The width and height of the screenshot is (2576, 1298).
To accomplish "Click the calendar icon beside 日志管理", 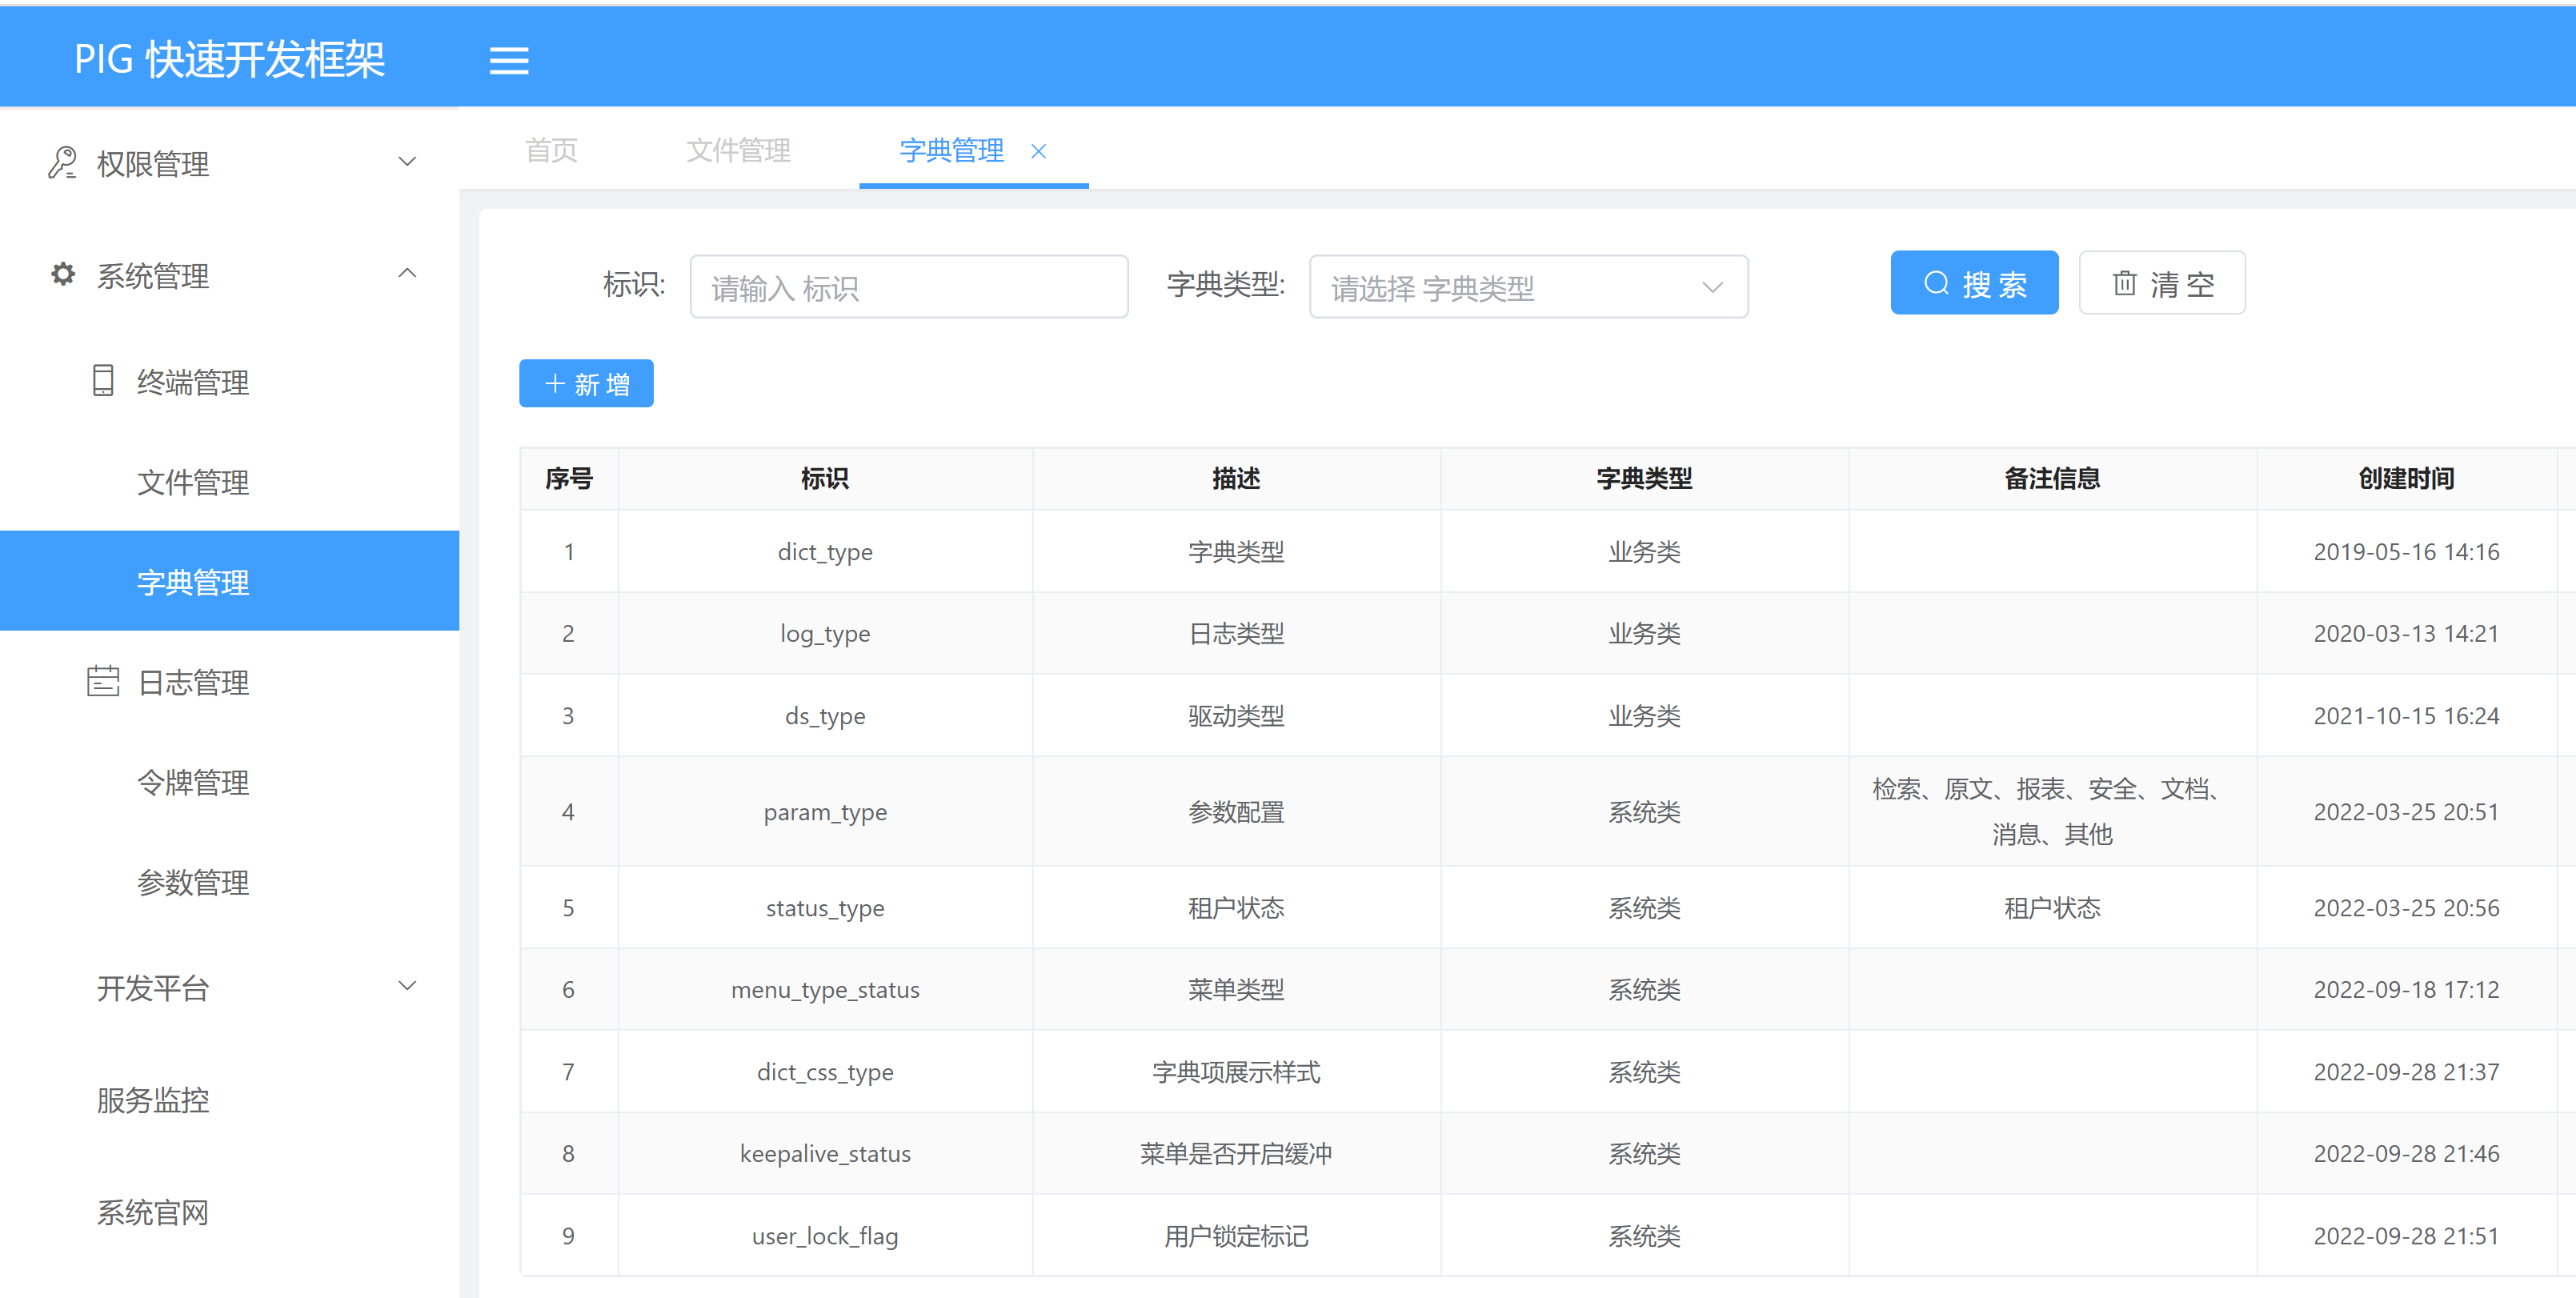I will 103,682.
